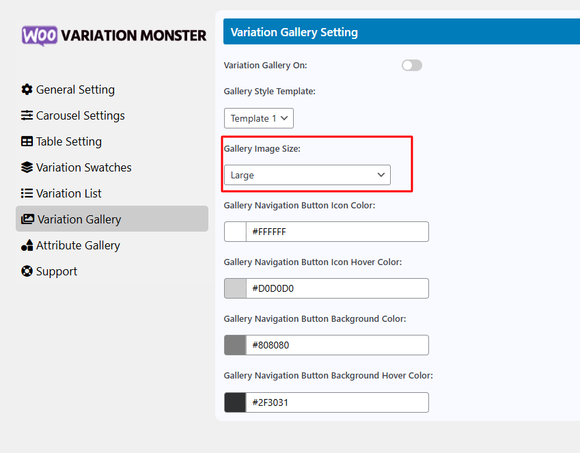Viewport: 580px width, 453px height.
Task: Click the Variation List bullet icon
Action: point(27,193)
